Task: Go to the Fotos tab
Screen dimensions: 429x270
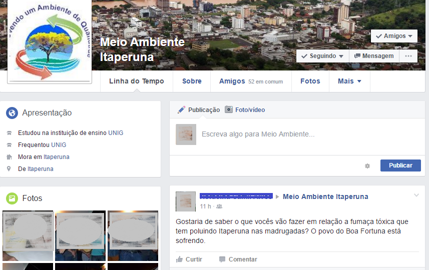Action: 310,81
